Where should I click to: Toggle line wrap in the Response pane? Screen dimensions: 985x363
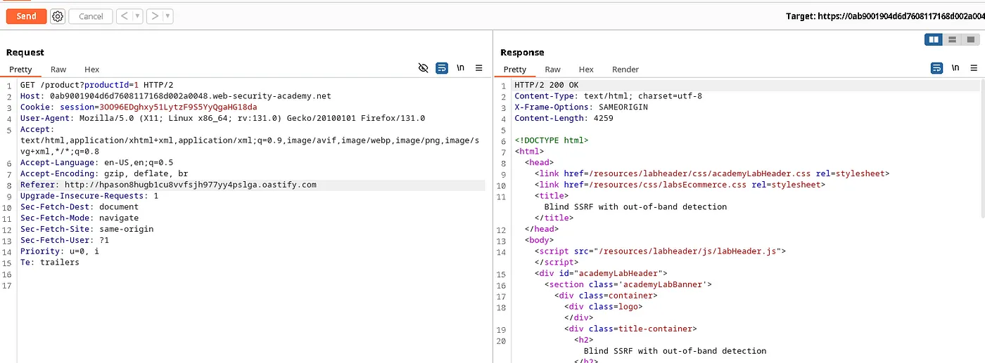(x=936, y=68)
